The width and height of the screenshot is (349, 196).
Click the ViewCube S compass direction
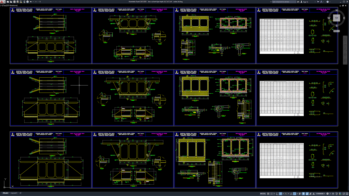(337, 26)
